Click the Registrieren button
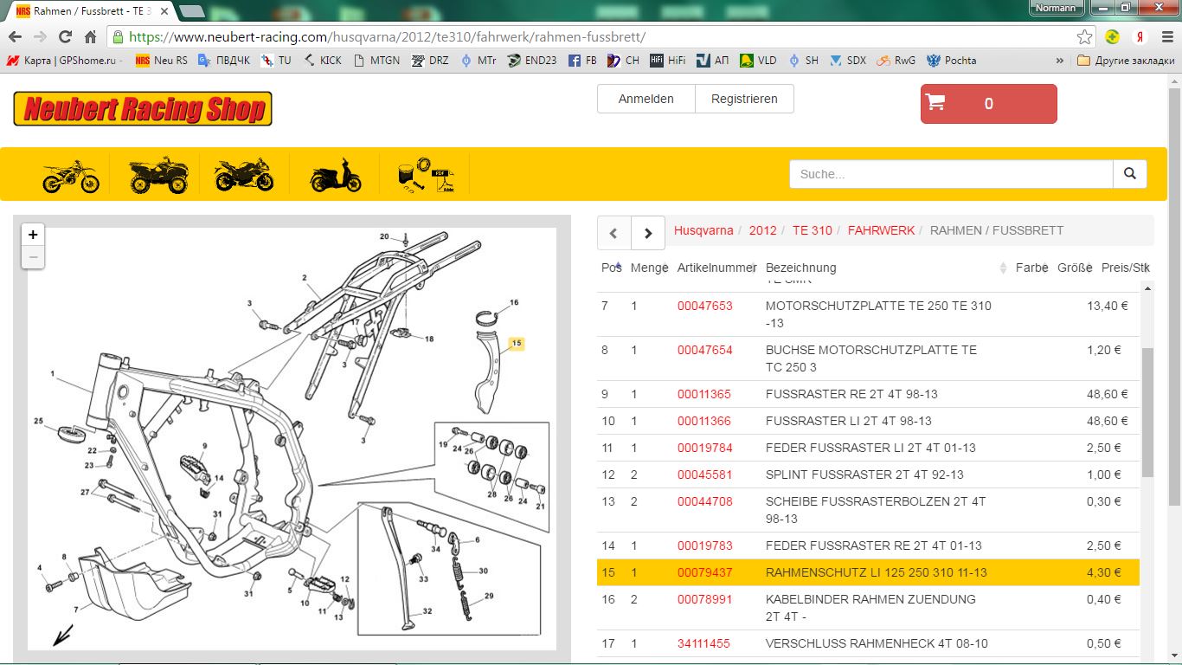 point(744,99)
